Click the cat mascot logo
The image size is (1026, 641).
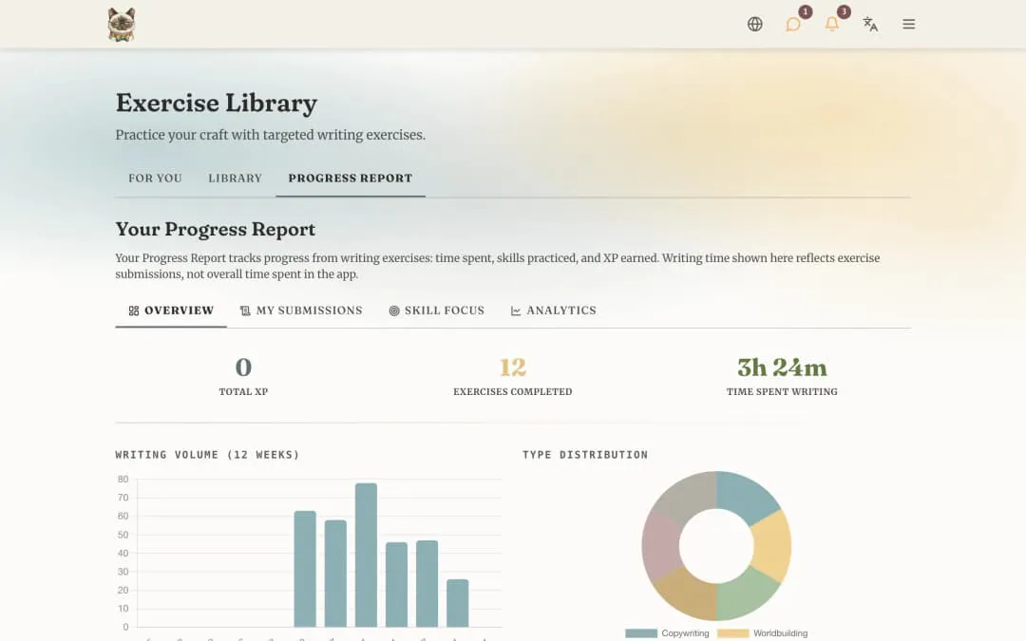coord(121,25)
